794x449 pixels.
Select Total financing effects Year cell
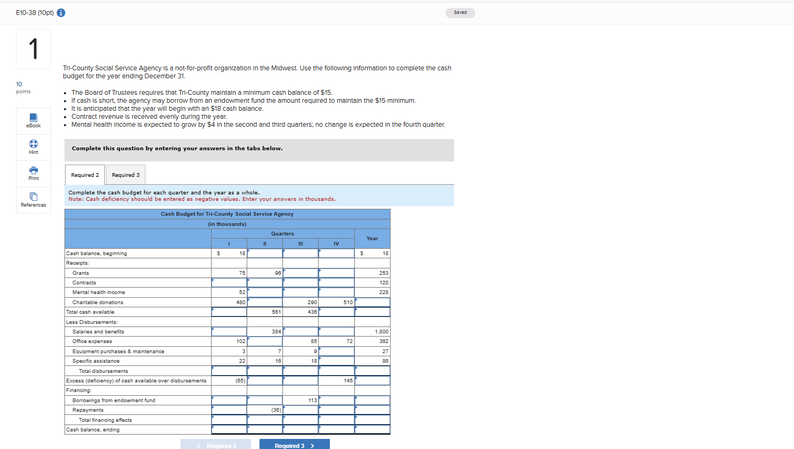coord(372,420)
